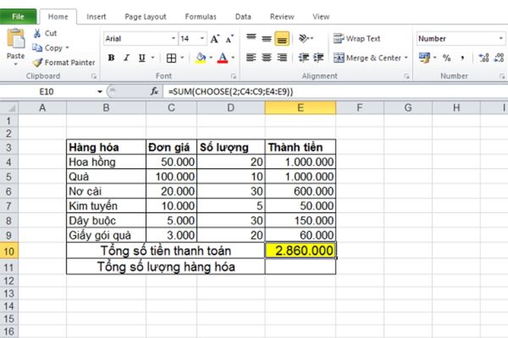Select column E header

pos(301,107)
